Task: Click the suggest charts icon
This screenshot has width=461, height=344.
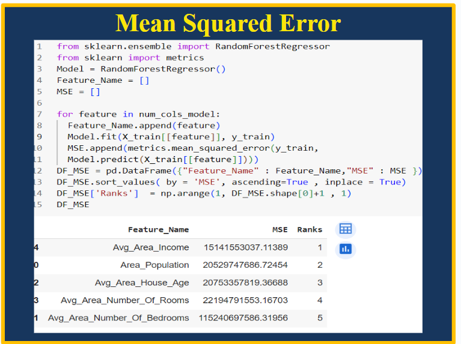Action: [x=346, y=249]
